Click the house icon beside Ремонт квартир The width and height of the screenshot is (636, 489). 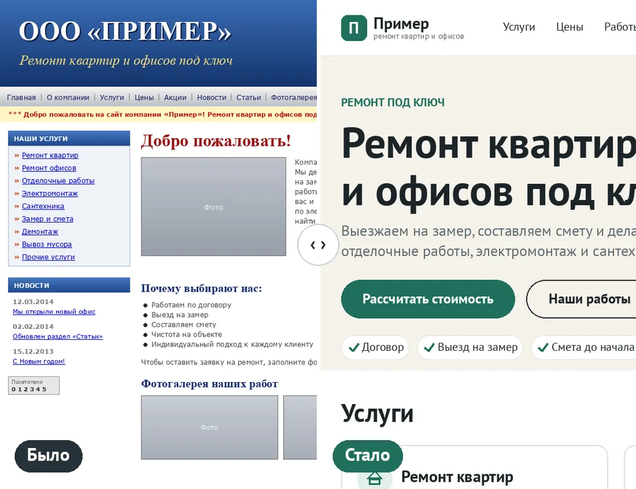tap(374, 478)
